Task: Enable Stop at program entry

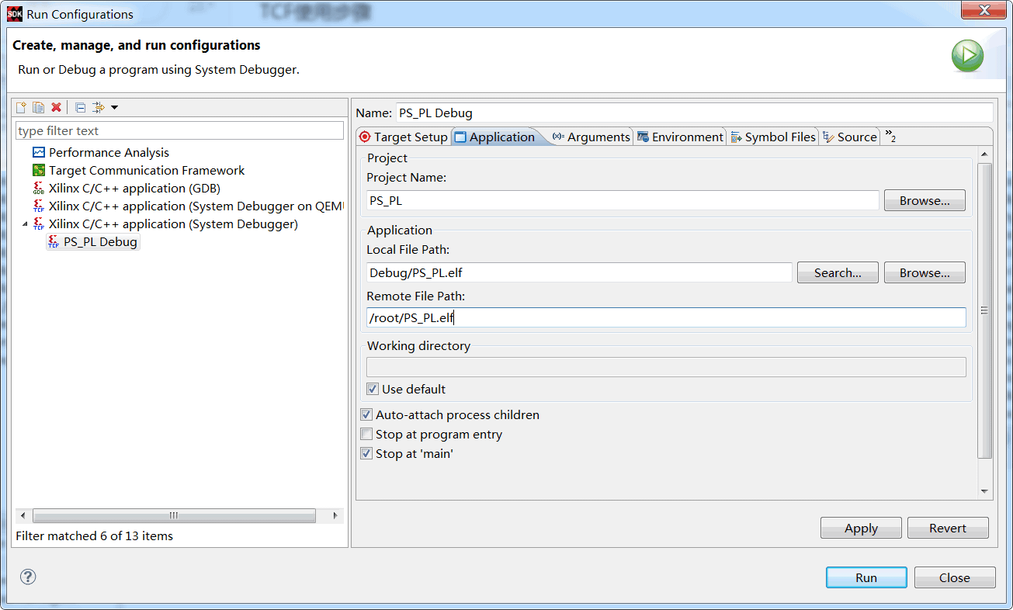Action: pyautogui.click(x=366, y=434)
